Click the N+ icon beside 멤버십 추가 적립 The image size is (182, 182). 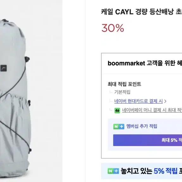pyautogui.click(x=119, y=127)
